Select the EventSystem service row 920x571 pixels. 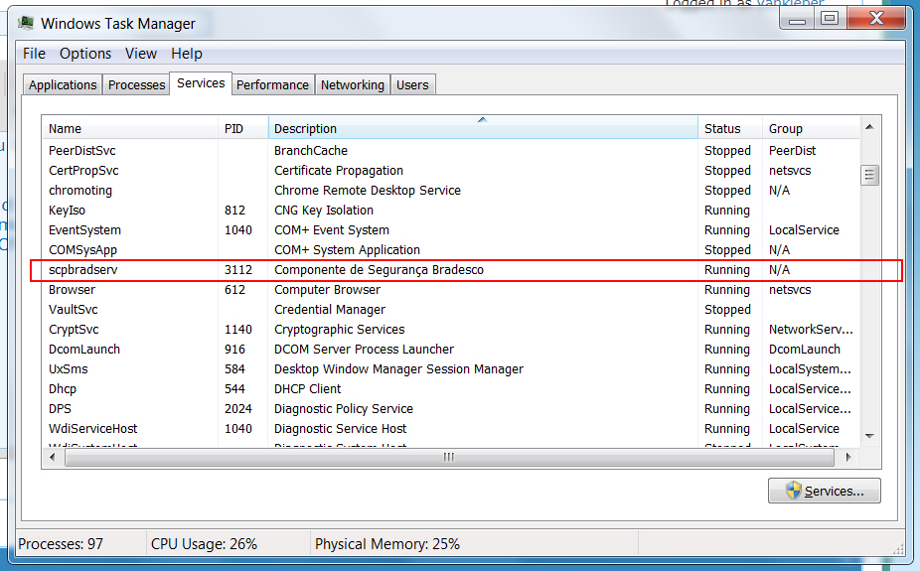450,230
